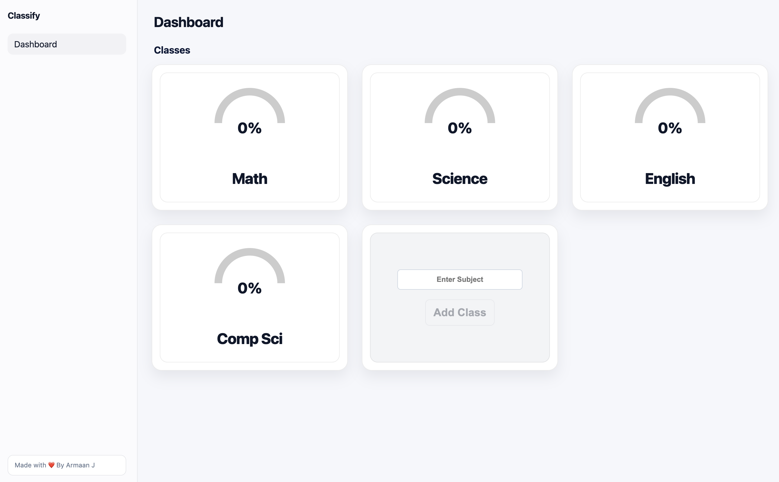Open the English class title
Screen dimensions: 779x482
(670, 179)
